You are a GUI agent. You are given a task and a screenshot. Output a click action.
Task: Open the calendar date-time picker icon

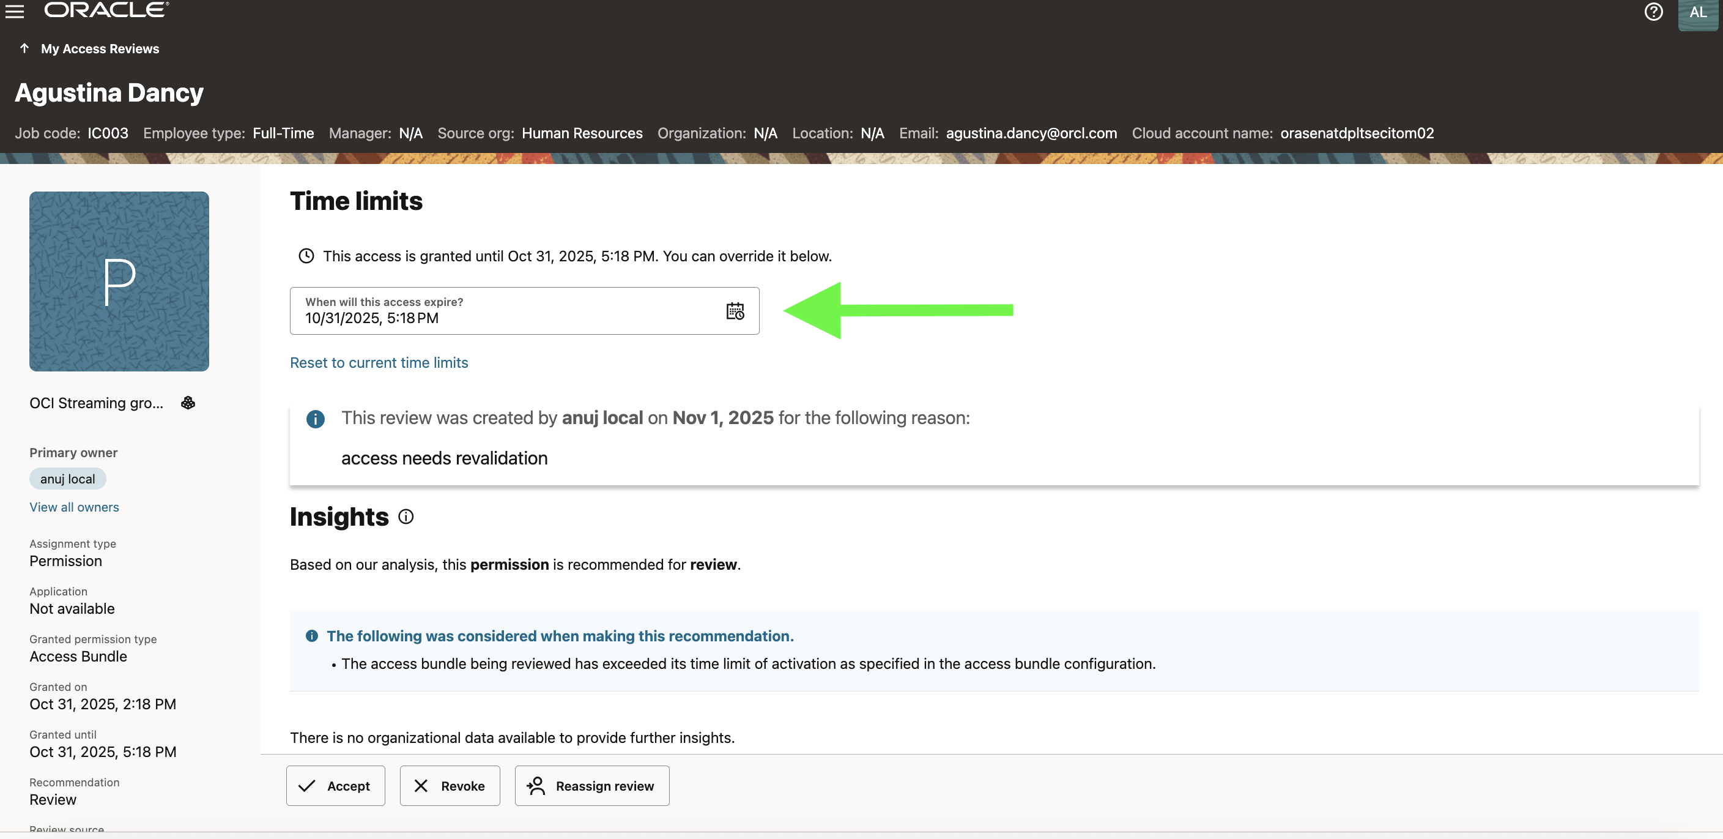pyautogui.click(x=735, y=311)
